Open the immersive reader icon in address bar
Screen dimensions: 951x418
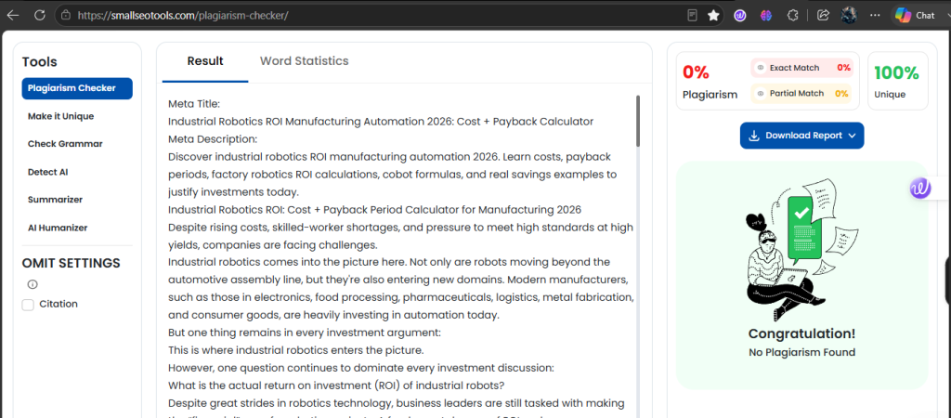pyautogui.click(x=692, y=15)
